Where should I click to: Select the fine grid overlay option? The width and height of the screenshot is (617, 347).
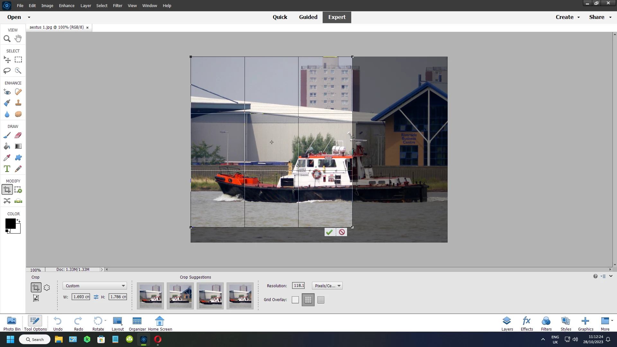[321, 300]
